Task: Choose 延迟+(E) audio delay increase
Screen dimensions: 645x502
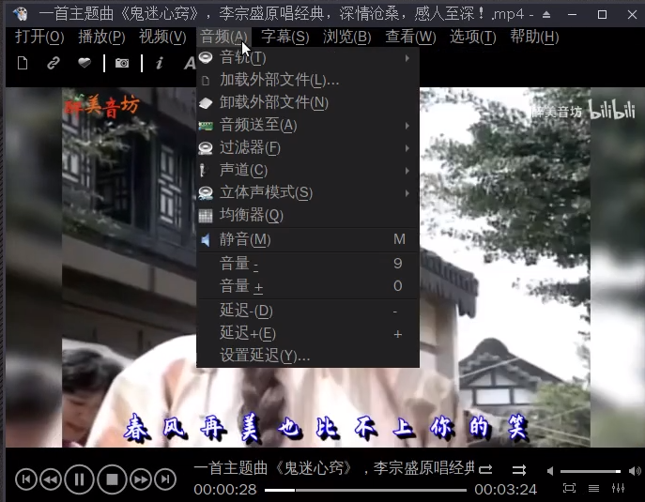Action: pos(308,333)
